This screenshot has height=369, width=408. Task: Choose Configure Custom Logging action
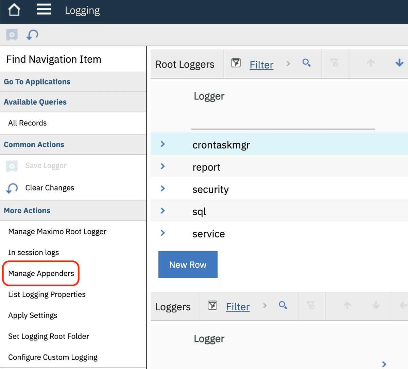53,357
